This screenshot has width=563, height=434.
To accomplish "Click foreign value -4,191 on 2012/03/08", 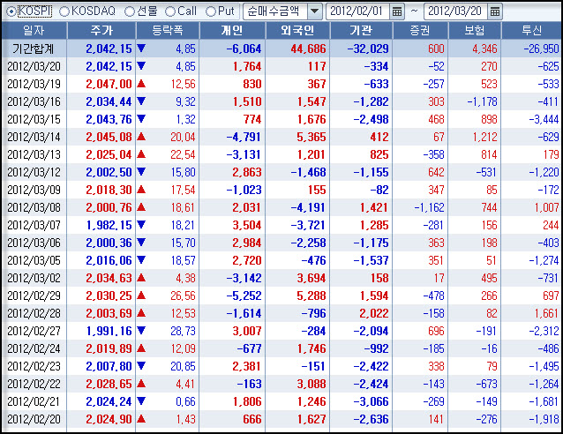I will [x=309, y=207].
